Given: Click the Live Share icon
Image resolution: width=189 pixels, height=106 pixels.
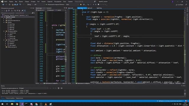Looking at the screenshot, I should click(177, 5).
